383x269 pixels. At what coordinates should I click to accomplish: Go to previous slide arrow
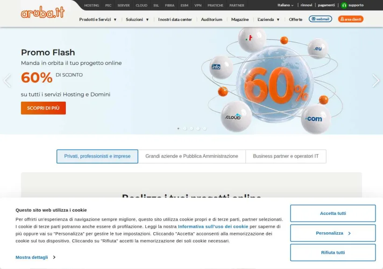click(x=7, y=81)
